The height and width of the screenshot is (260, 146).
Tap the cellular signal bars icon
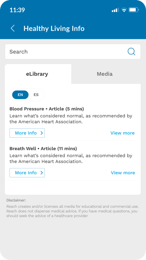(115, 10)
